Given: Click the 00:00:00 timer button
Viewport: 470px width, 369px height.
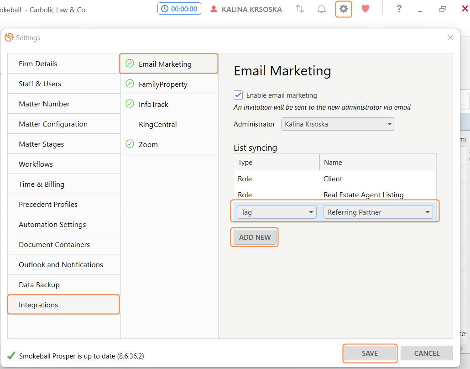Looking at the screenshot, I should click(x=179, y=9).
